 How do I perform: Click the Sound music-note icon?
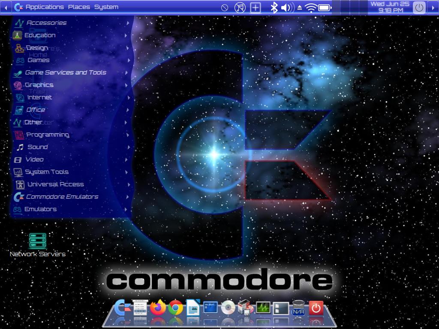20,147
